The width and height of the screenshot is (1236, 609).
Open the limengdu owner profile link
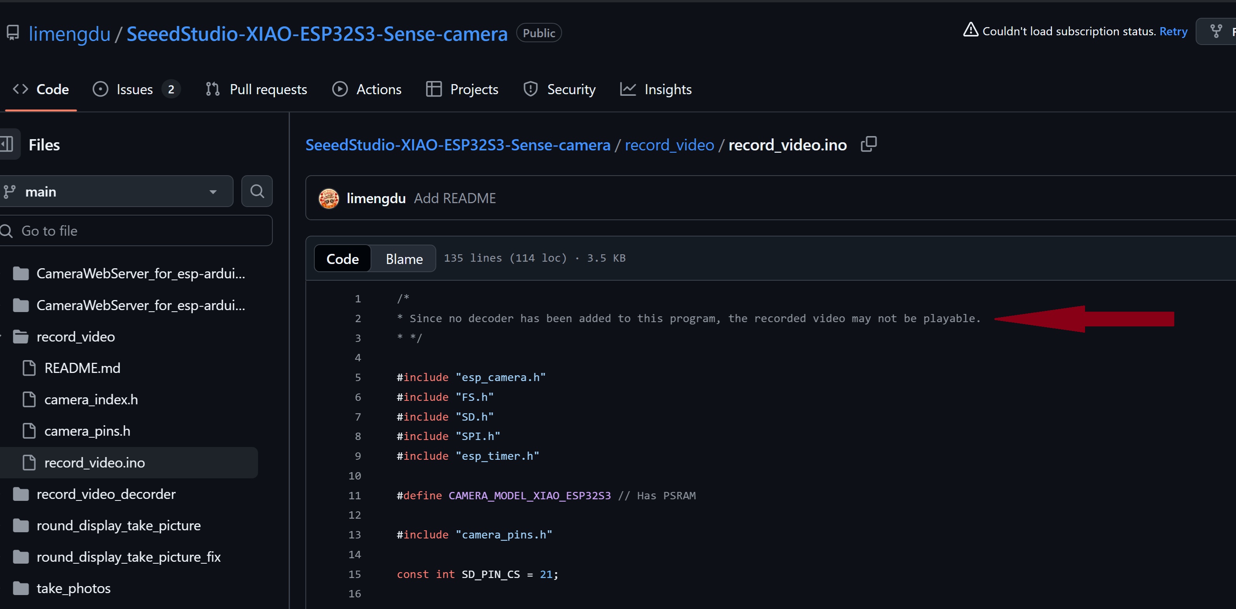coord(69,34)
